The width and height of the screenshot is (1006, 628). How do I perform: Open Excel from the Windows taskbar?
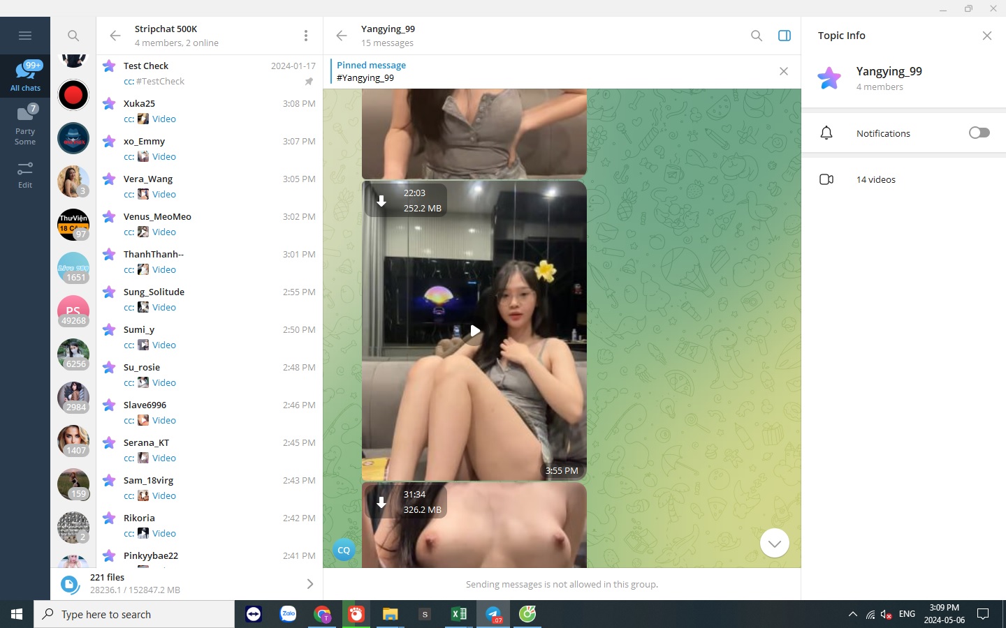(458, 614)
